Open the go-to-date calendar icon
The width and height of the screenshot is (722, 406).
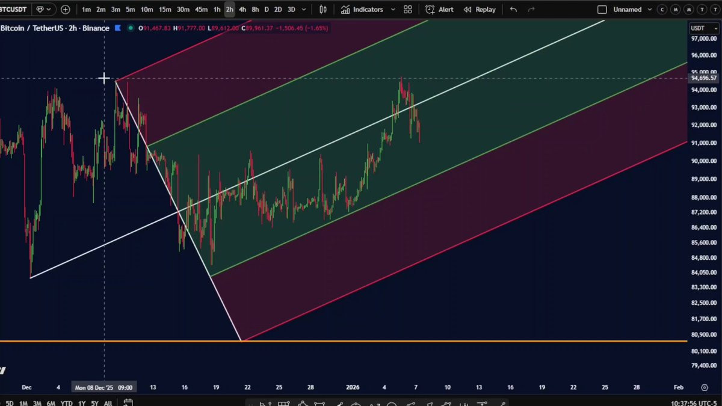tap(128, 402)
